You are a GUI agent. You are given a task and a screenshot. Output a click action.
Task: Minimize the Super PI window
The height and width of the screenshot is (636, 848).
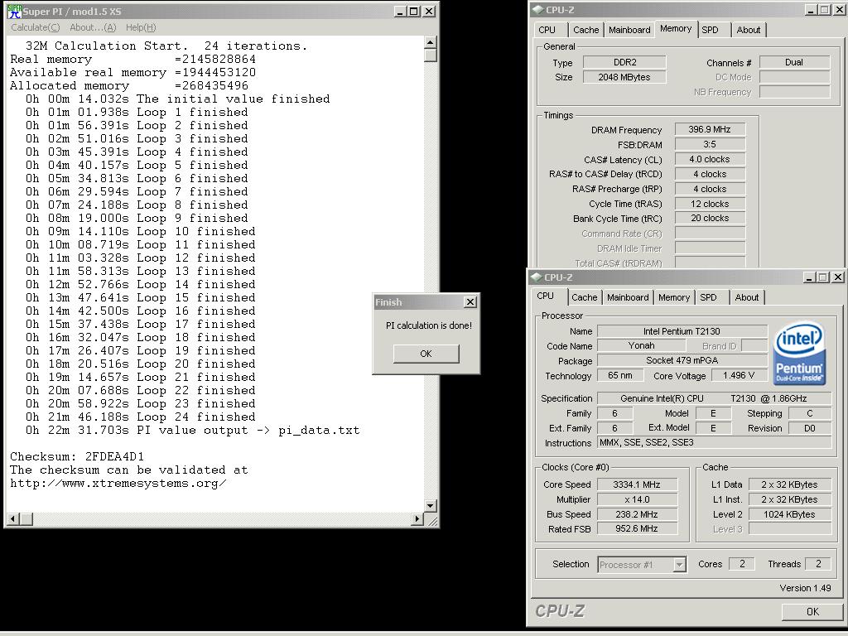tap(400, 12)
